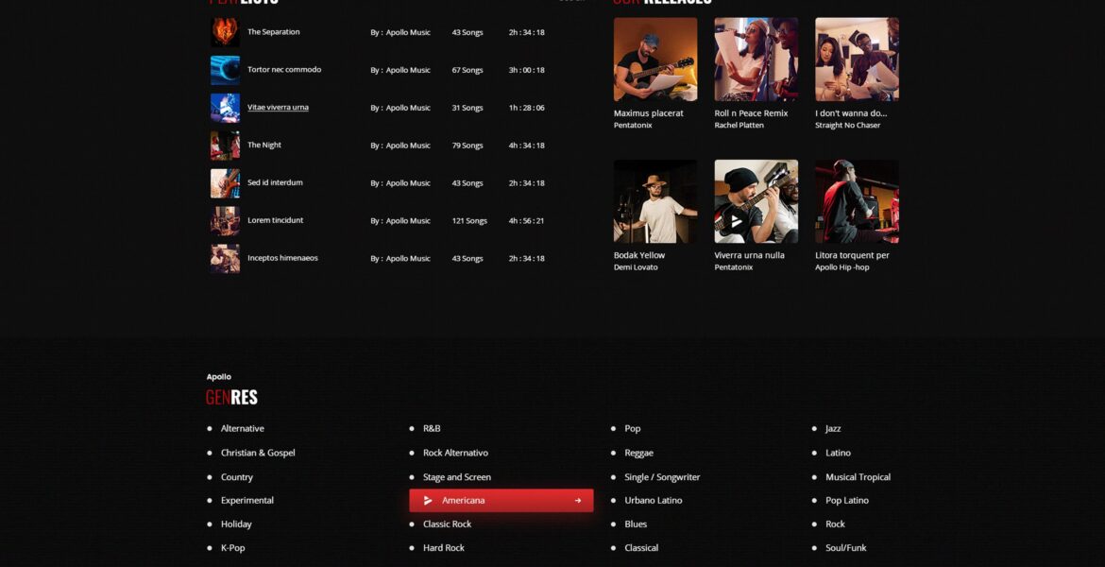Choose the Classic Rock genre
Image resolution: width=1105 pixels, height=567 pixels.
point(447,524)
